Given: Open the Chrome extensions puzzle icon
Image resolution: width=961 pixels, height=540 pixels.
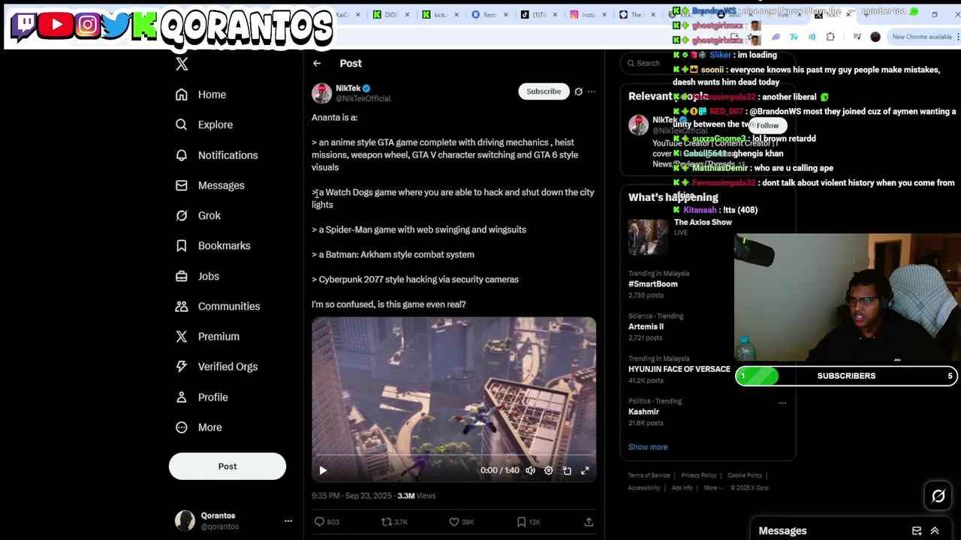Looking at the screenshot, I should (x=830, y=37).
